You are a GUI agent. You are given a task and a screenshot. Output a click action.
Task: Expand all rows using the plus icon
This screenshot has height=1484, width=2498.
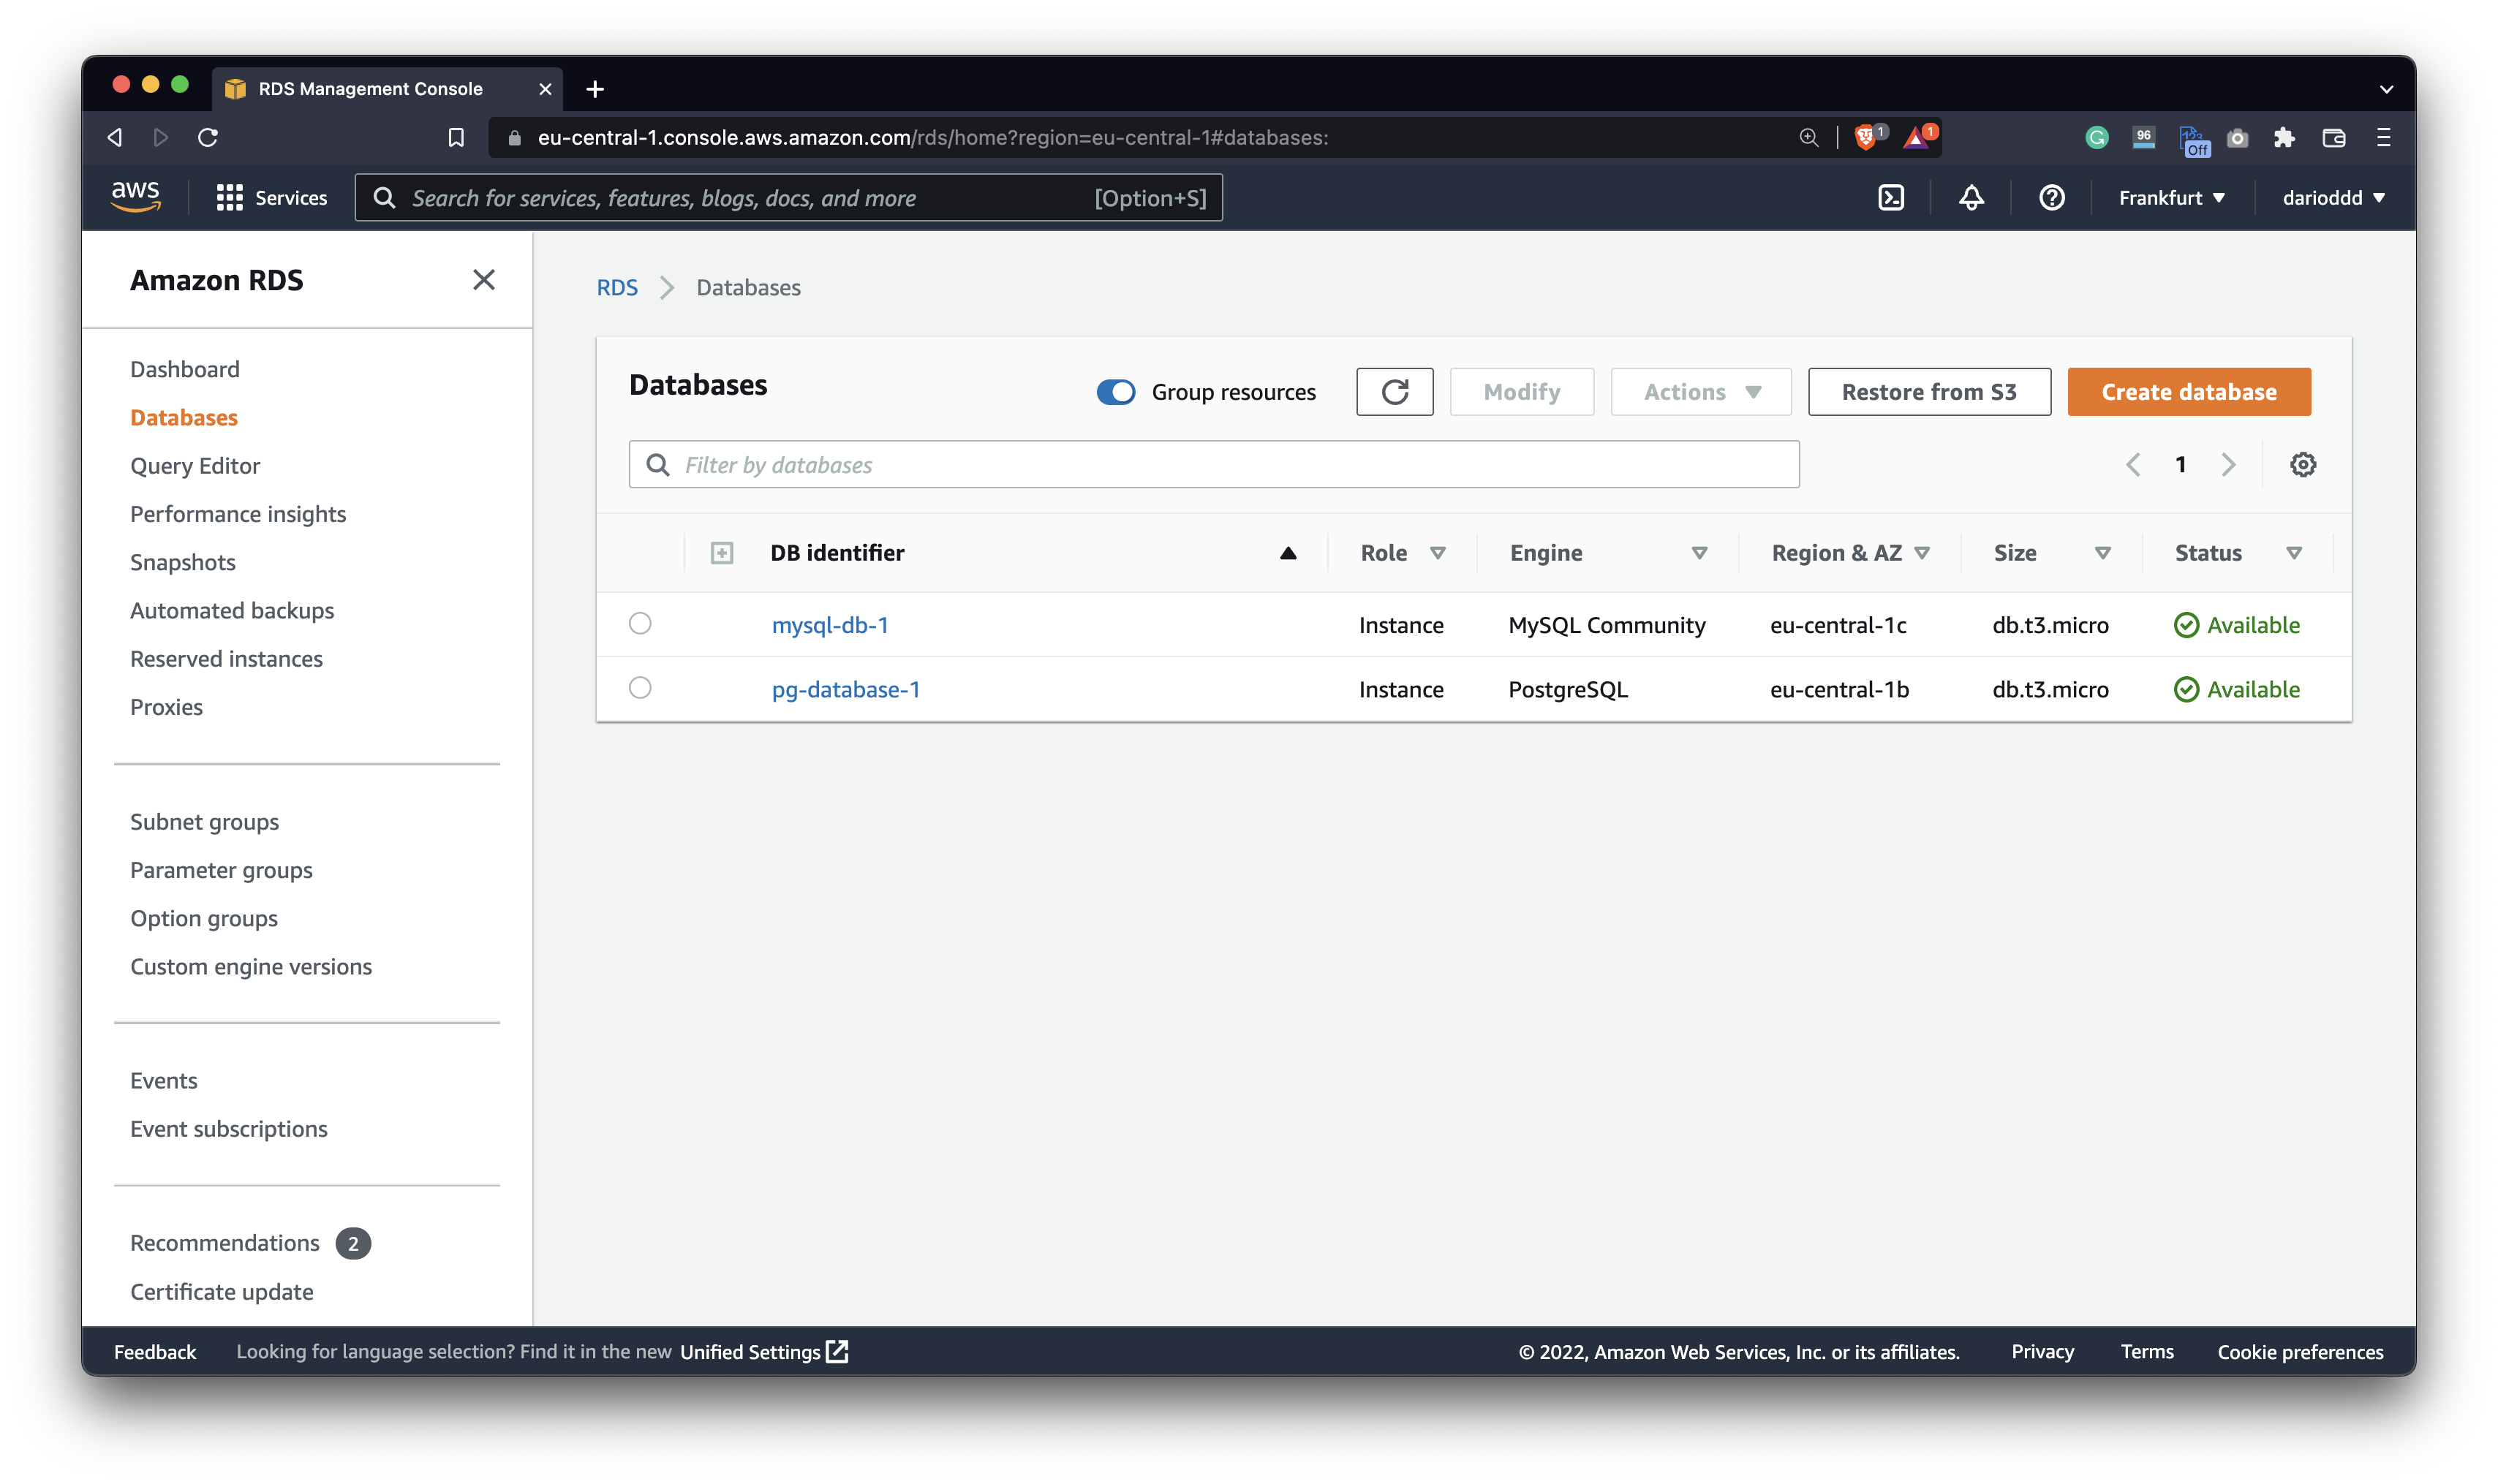pyautogui.click(x=722, y=553)
